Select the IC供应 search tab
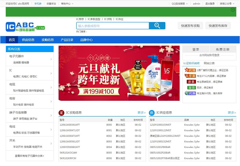The height and width of the screenshot is (166, 240). (x=119, y=19)
